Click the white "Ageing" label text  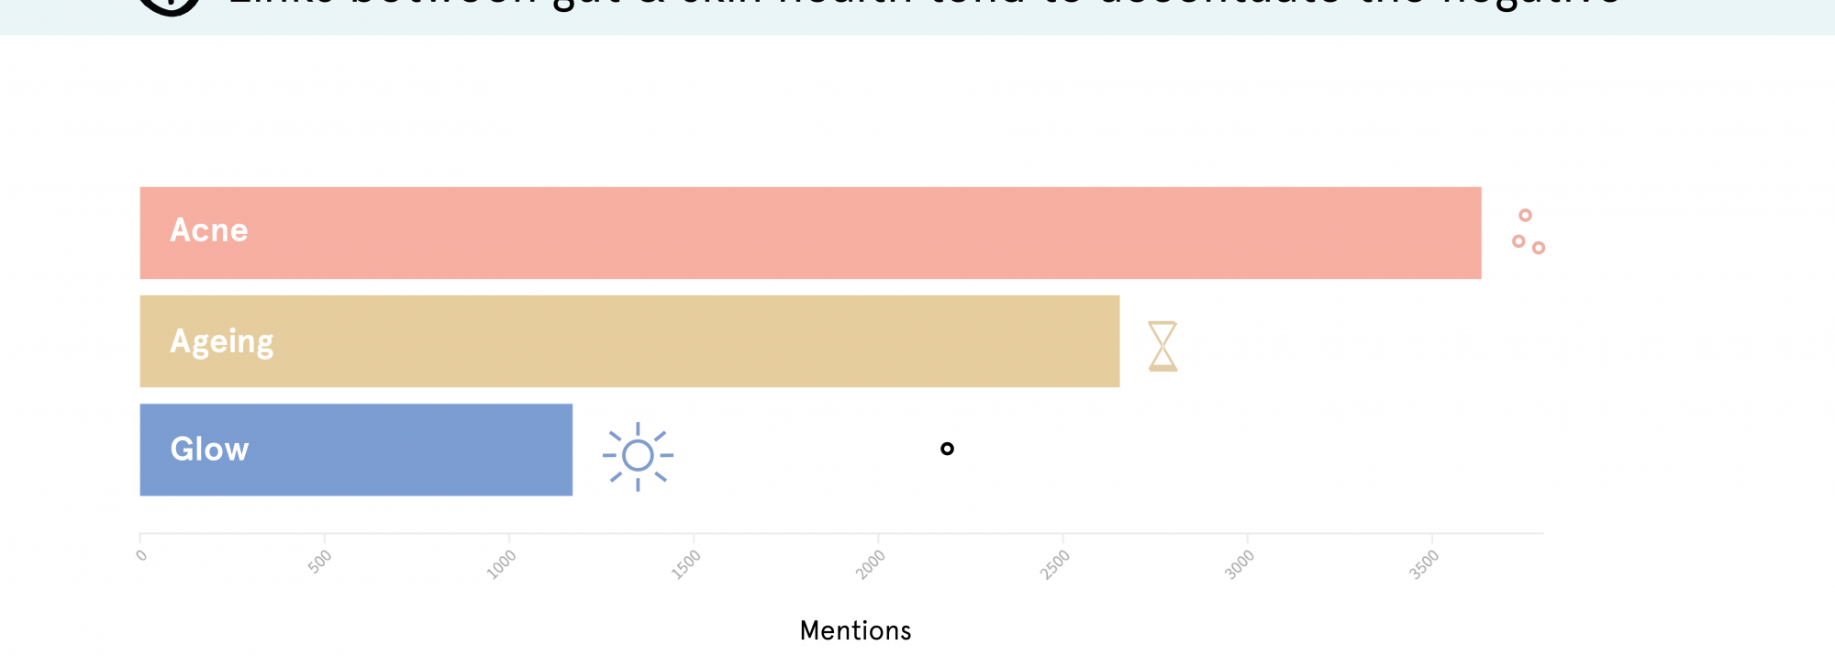click(x=222, y=341)
